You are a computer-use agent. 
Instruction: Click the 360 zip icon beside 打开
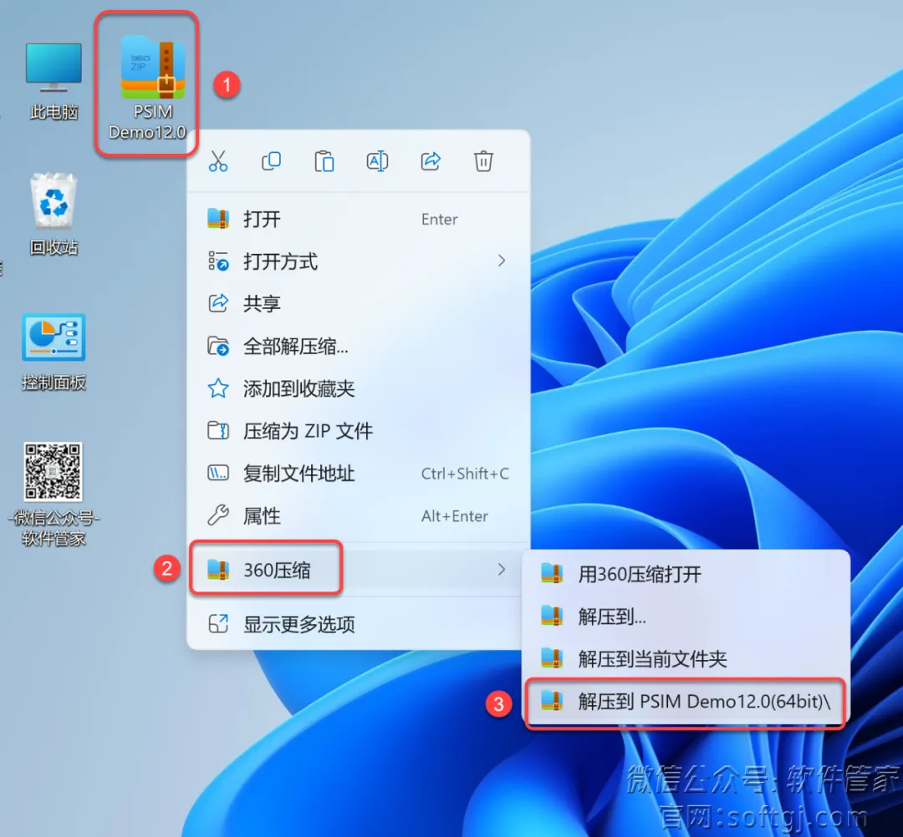click(x=218, y=219)
